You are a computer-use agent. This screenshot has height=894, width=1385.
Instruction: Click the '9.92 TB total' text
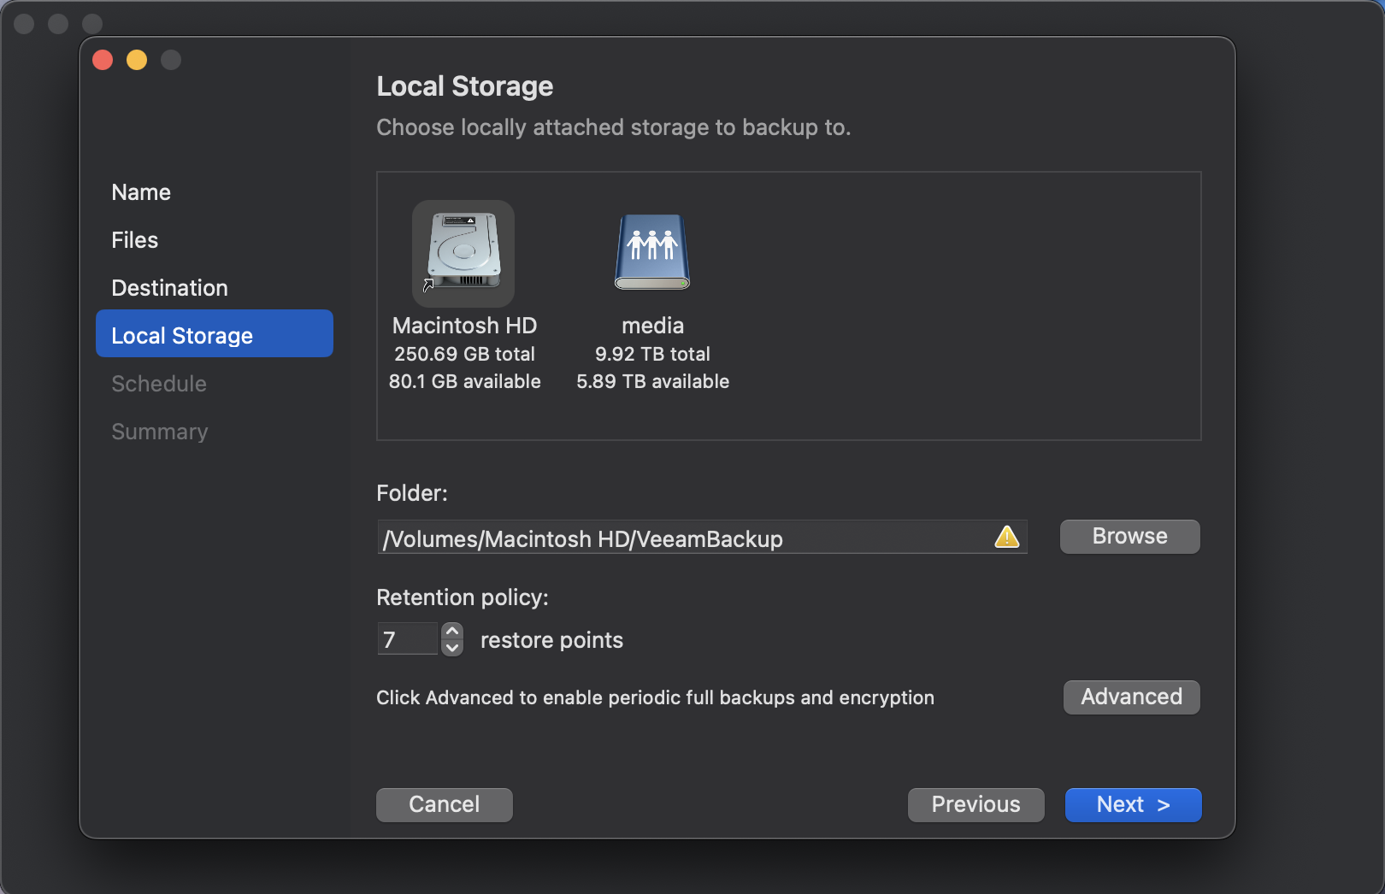point(652,354)
